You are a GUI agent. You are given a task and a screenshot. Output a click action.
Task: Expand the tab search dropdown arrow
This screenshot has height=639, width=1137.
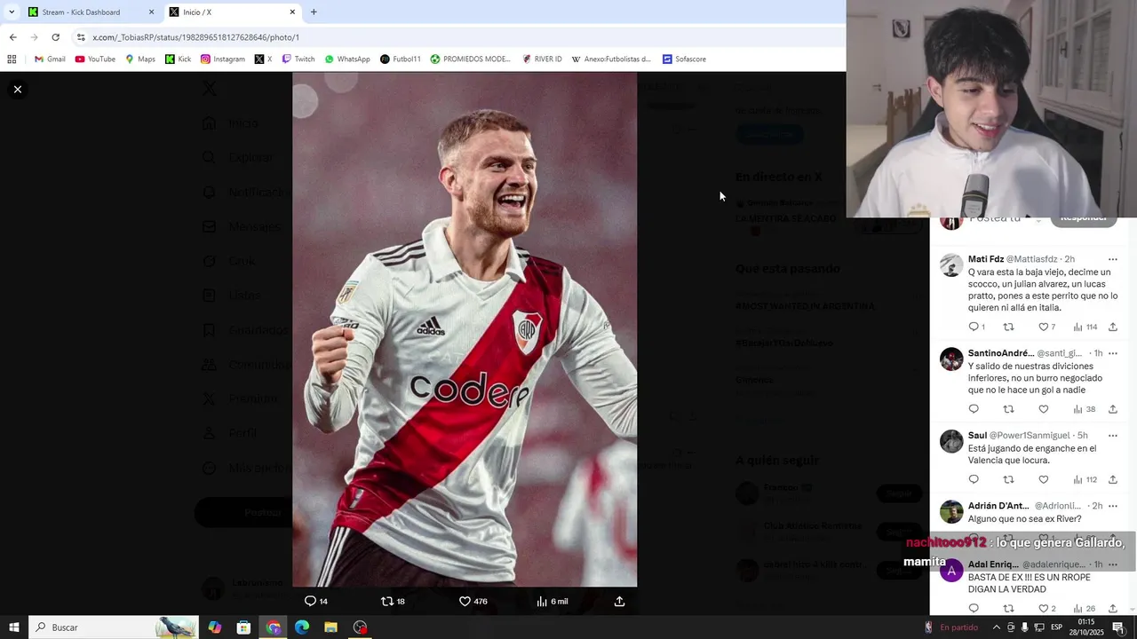pyautogui.click(x=12, y=12)
